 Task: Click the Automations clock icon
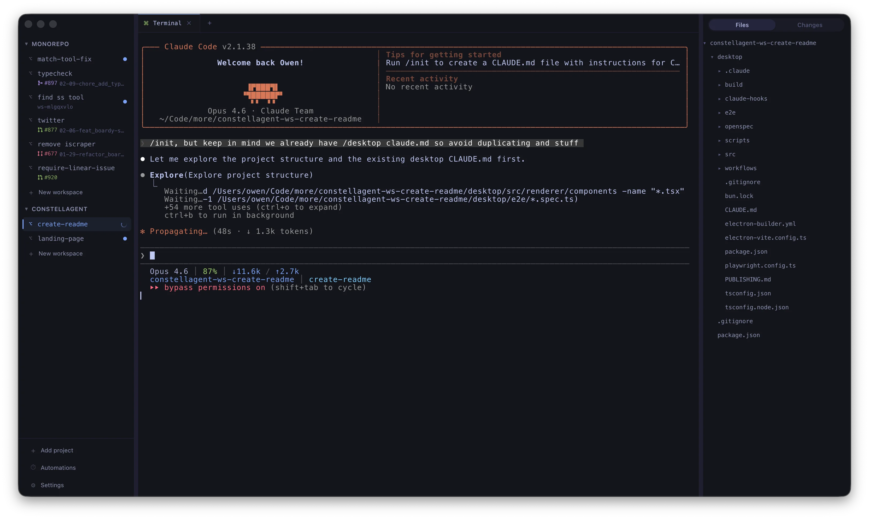coord(33,468)
